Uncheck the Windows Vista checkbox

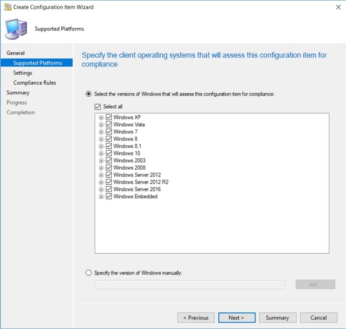click(x=109, y=124)
